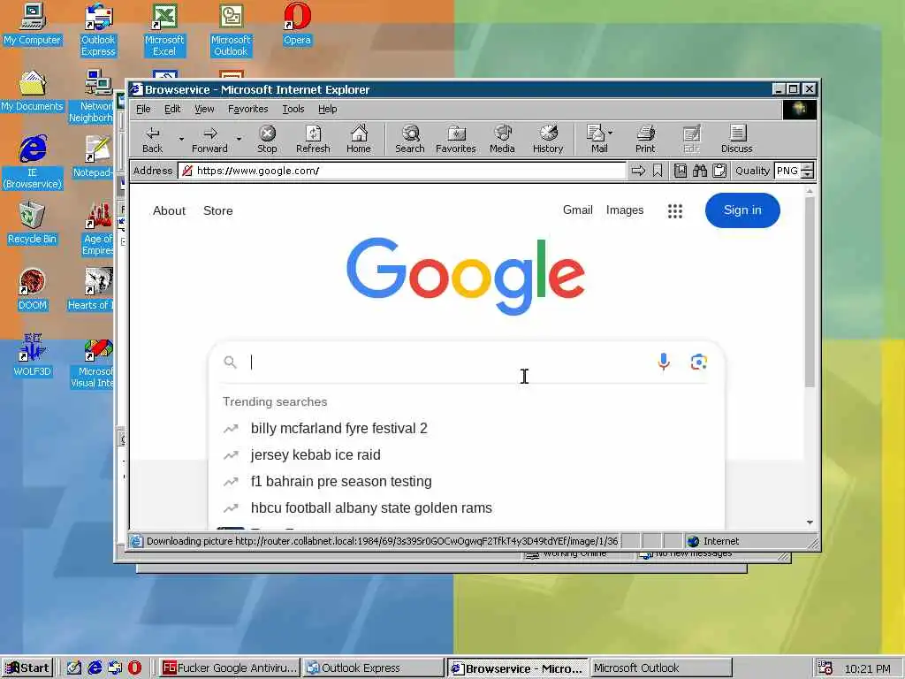
Task: Click the Google Lens camera icon
Action: (x=699, y=362)
